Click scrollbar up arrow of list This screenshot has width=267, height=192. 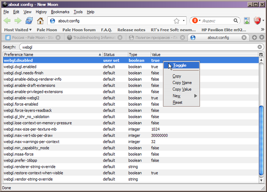[x=261, y=60]
